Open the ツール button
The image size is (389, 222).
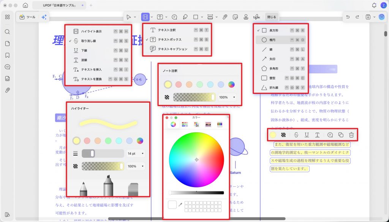point(27,17)
